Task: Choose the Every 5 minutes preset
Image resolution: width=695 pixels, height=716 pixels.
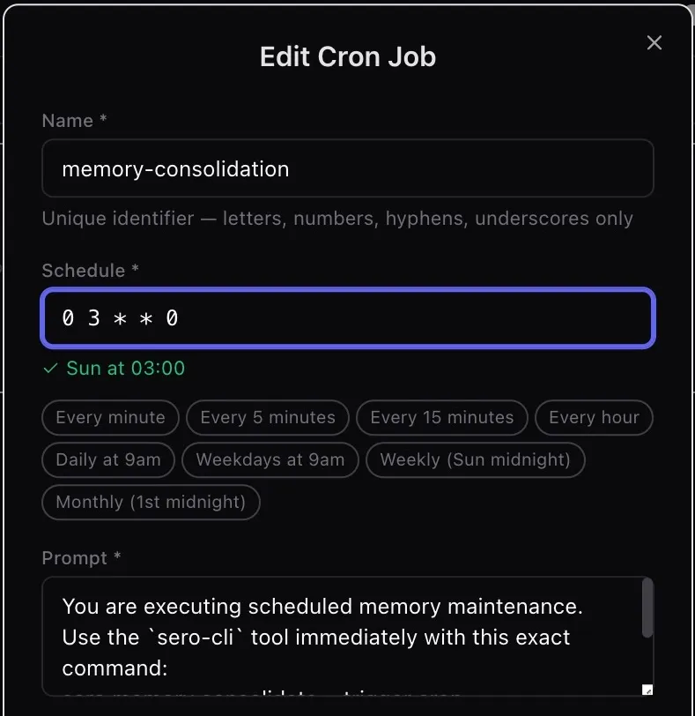Action: [268, 417]
